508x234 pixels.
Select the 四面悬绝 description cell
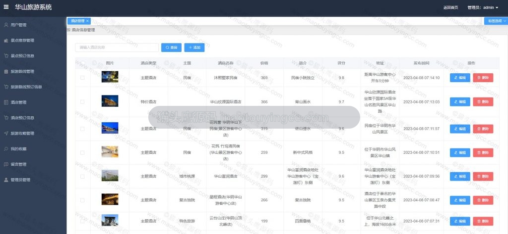click(303, 221)
